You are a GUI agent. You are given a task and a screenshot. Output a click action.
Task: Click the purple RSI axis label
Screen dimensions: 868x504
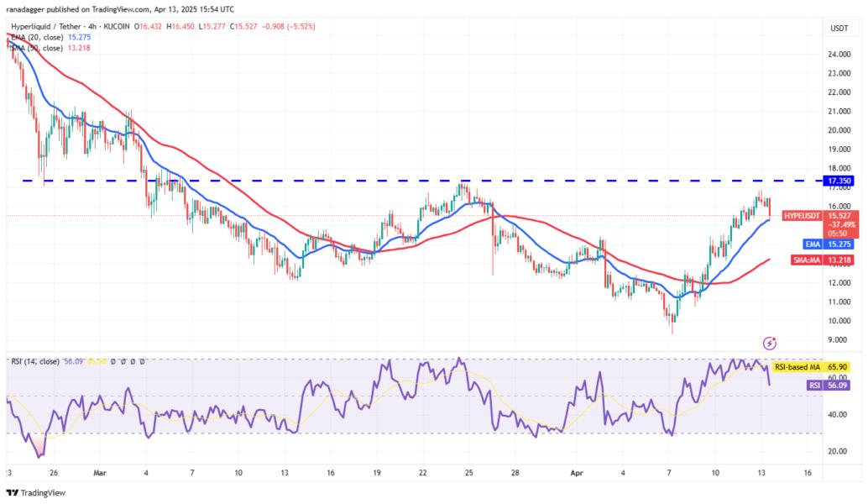812,385
